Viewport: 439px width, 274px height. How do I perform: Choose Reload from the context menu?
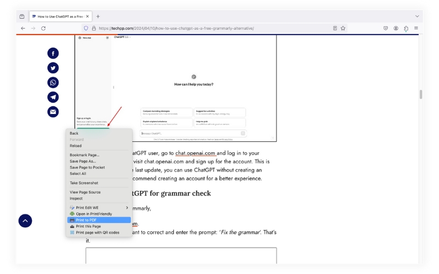99,146
